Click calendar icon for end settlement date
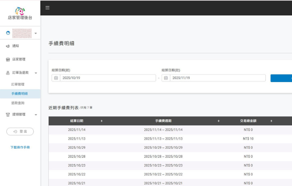 coord(166,78)
